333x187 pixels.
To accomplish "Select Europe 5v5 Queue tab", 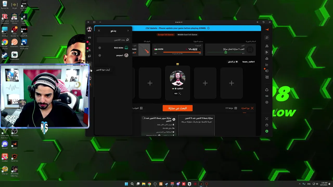I will click(x=165, y=35).
